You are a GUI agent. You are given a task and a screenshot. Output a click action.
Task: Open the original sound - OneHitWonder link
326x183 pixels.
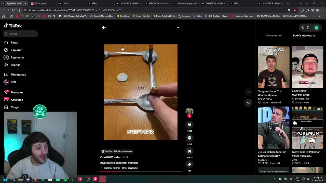click(121, 168)
